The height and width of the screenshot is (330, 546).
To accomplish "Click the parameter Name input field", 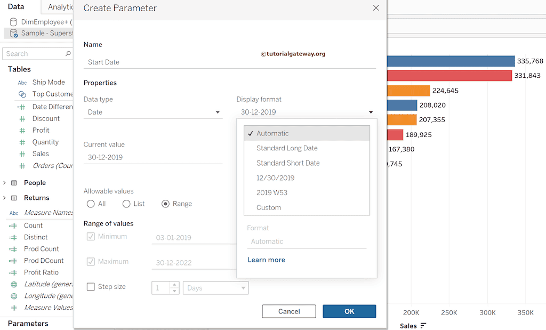I will point(229,62).
